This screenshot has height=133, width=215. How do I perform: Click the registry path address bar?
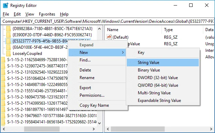pyautogui.click(x=107, y=21)
